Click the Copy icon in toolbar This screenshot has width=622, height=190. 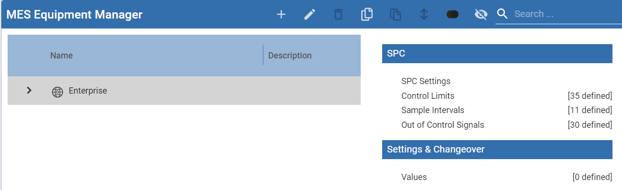[366, 15]
